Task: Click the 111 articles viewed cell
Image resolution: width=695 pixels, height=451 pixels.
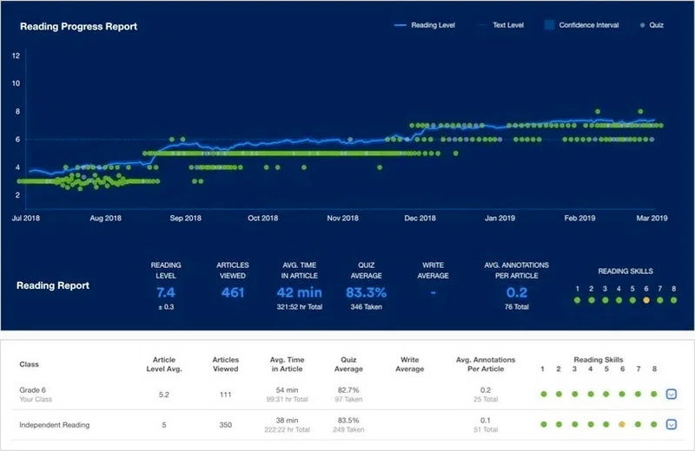Action: [226, 395]
